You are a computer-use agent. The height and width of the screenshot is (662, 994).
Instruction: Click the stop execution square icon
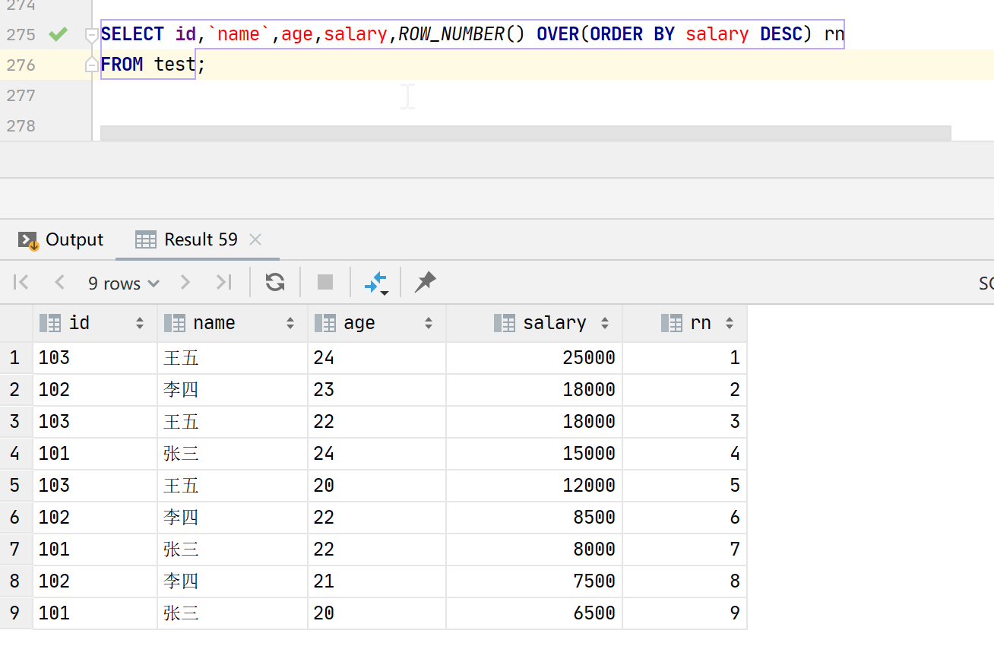pos(325,283)
